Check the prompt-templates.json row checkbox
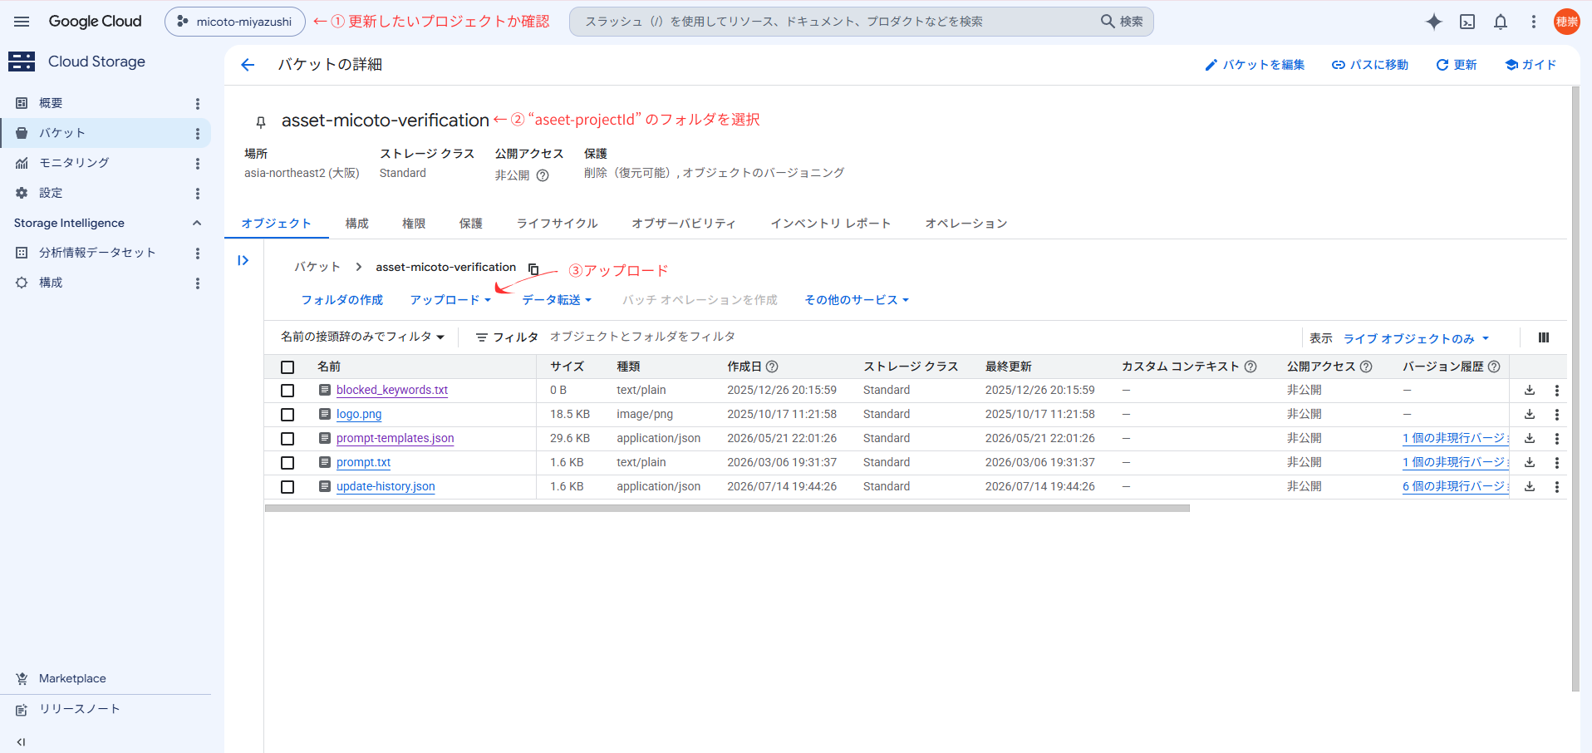This screenshot has width=1592, height=753. click(x=287, y=439)
